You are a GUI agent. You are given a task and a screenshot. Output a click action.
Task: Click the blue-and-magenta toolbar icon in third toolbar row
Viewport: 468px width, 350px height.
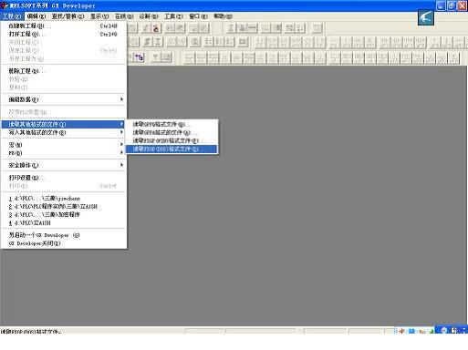[140, 57]
